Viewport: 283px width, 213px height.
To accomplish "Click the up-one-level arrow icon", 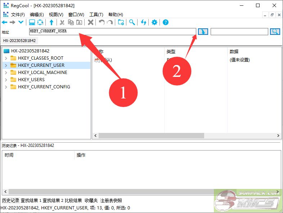I will point(51,22).
